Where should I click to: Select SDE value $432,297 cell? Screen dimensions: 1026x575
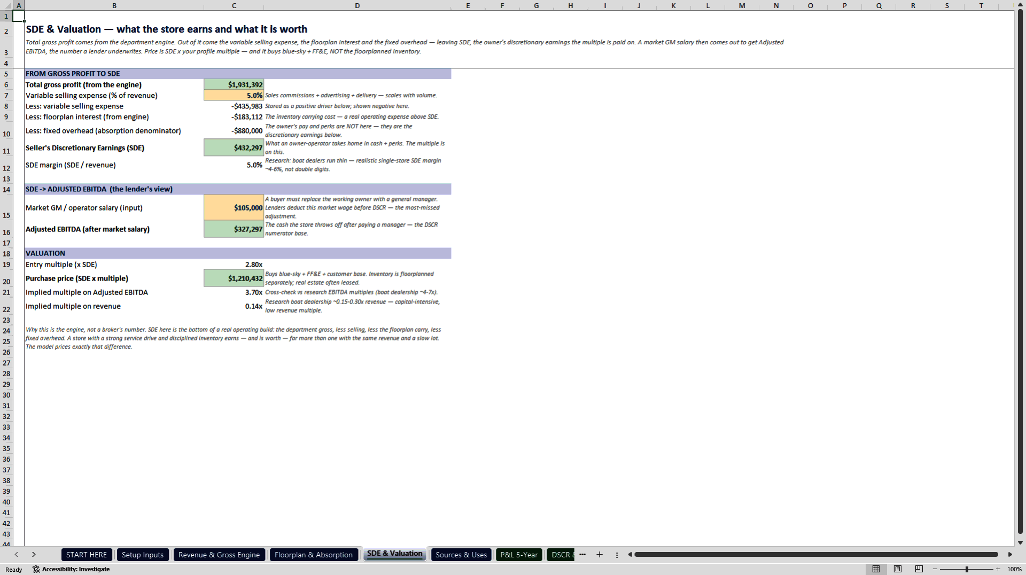coord(234,147)
